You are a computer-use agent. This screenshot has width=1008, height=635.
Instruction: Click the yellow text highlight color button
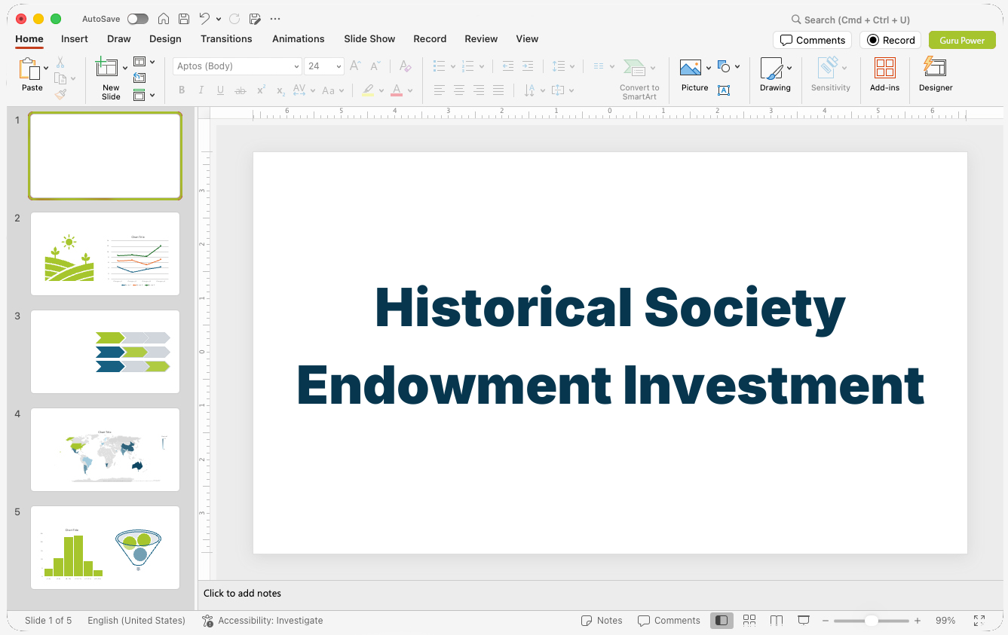pos(368,90)
